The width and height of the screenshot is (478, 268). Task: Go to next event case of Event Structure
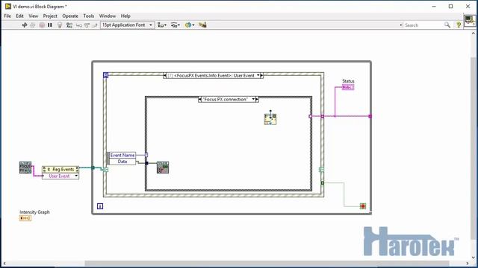(262, 76)
